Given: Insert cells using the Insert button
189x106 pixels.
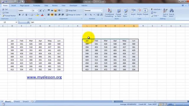Looking at the screenshot, I should tap(133, 12).
